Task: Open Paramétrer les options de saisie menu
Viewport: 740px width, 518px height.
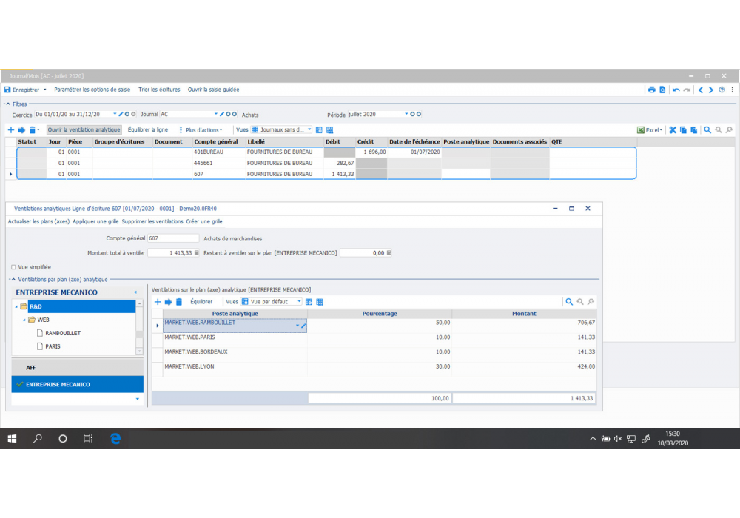Action: [92, 90]
